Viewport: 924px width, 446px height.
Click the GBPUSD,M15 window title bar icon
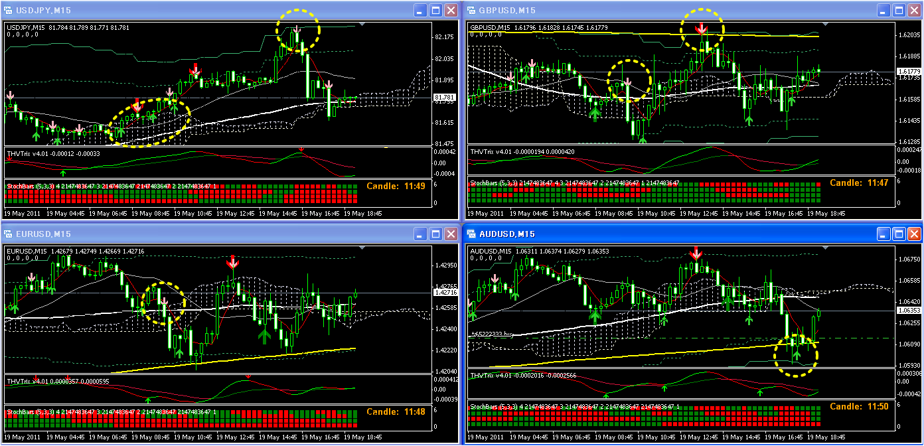pos(473,10)
